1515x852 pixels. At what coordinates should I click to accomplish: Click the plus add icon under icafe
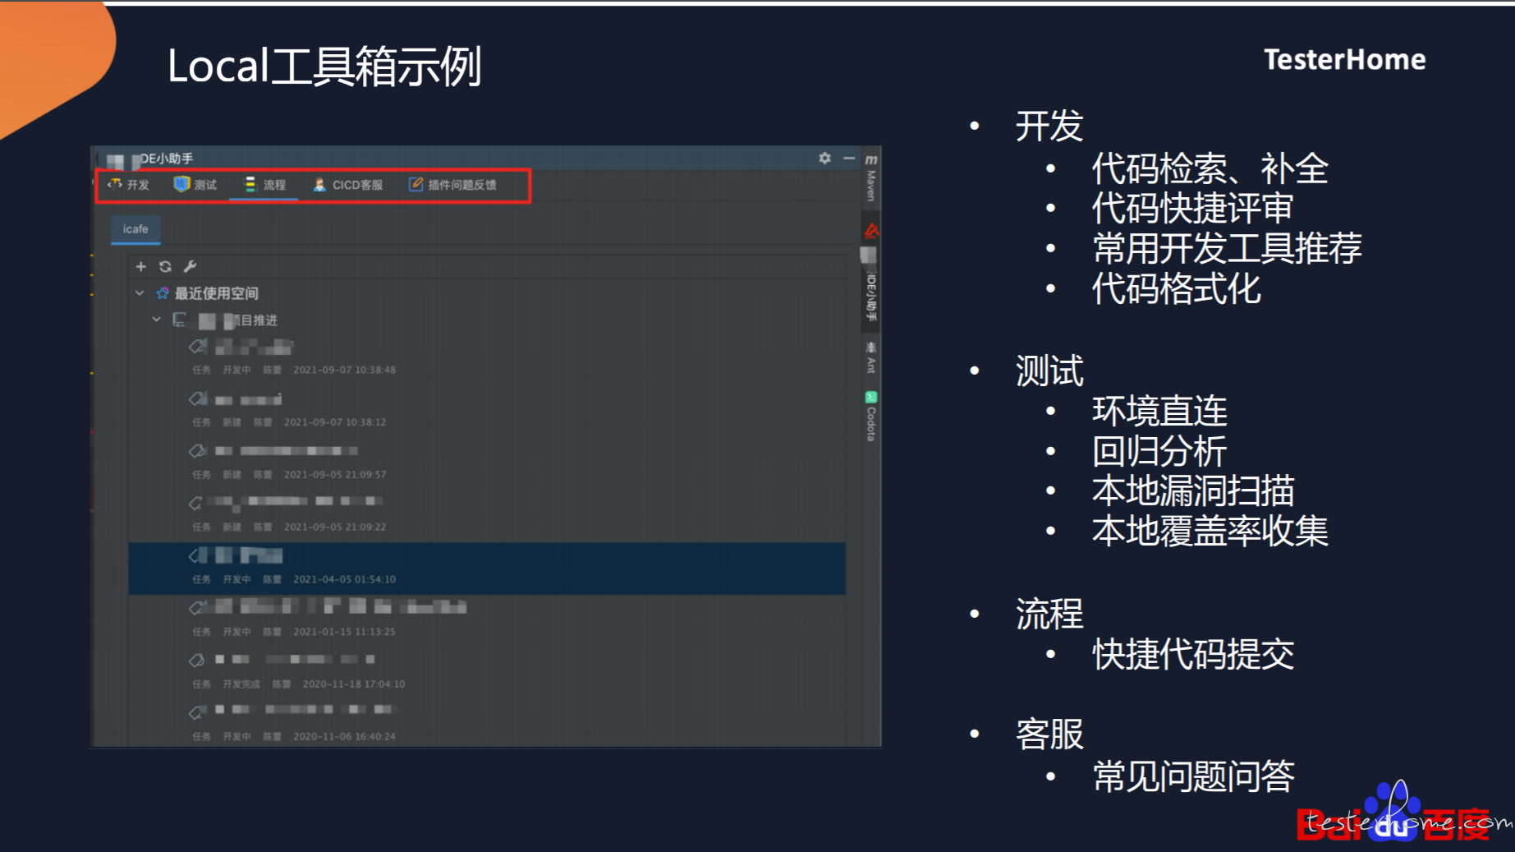coord(140,266)
